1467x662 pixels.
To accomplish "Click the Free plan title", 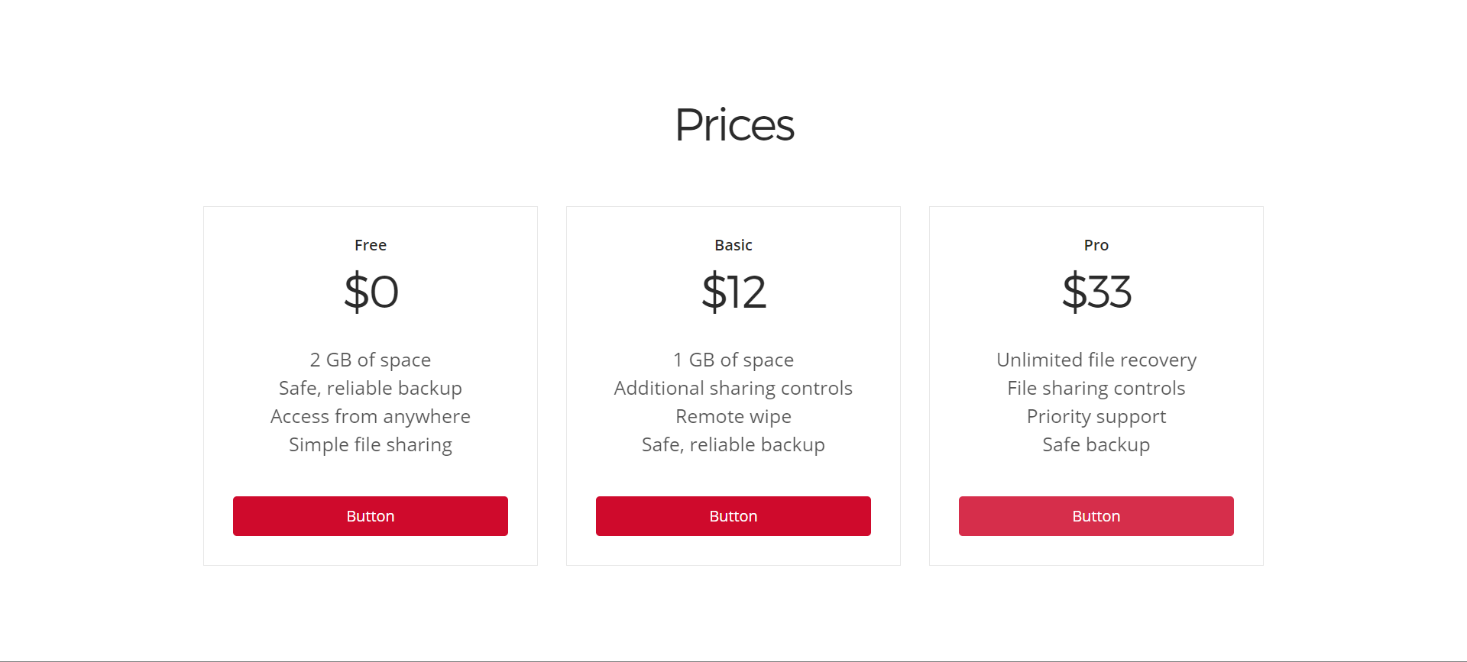I will click(x=371, y=245).
